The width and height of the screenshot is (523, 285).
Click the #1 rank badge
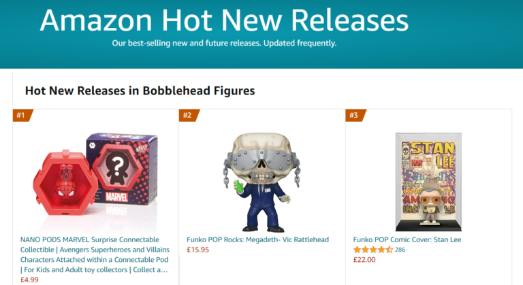pos(21,115)
